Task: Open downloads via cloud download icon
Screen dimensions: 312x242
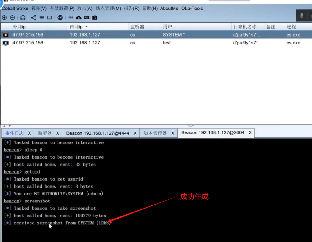Action: click(x=79, y=18)
